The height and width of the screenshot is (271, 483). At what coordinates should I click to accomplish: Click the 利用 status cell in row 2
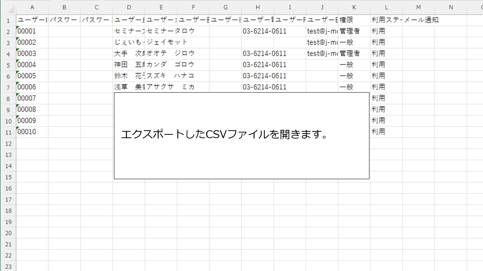coord(386,31)
